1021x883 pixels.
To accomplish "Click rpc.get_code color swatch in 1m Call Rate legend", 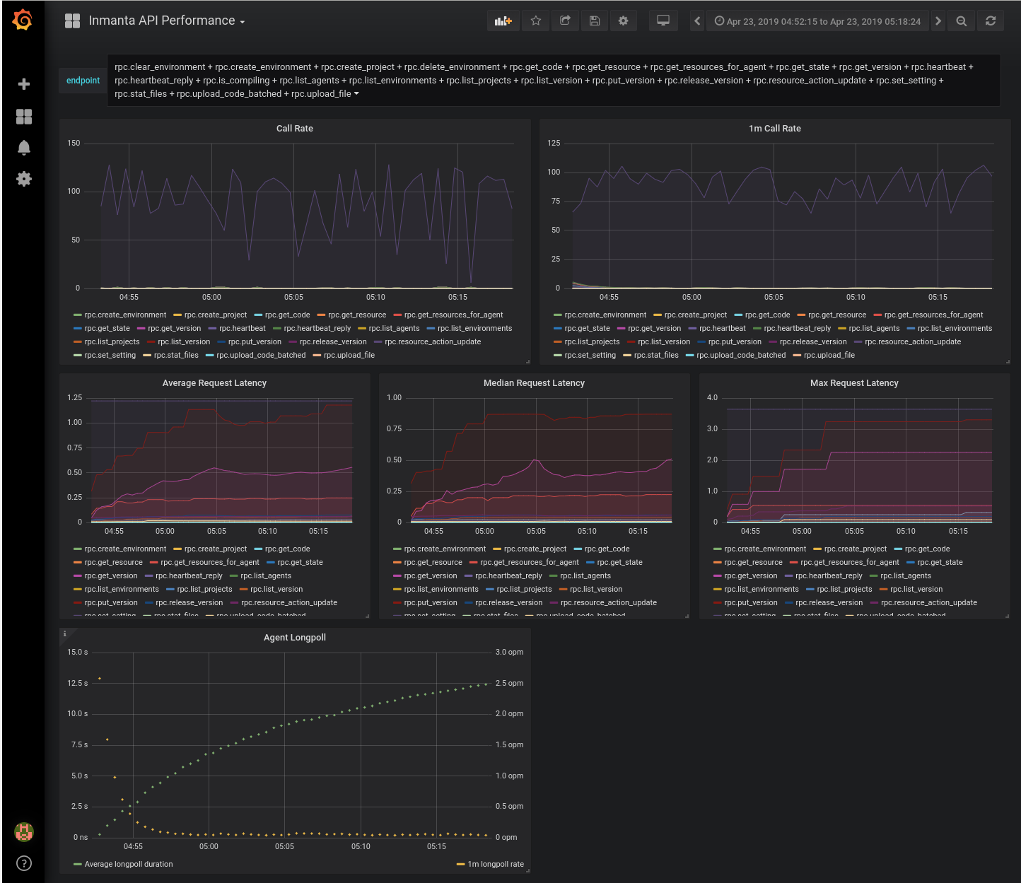I will (x=739, y=315).
